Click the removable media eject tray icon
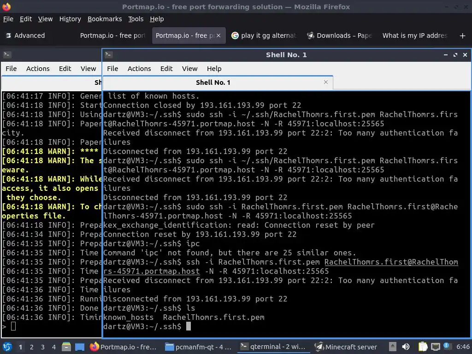 point(393,347)
